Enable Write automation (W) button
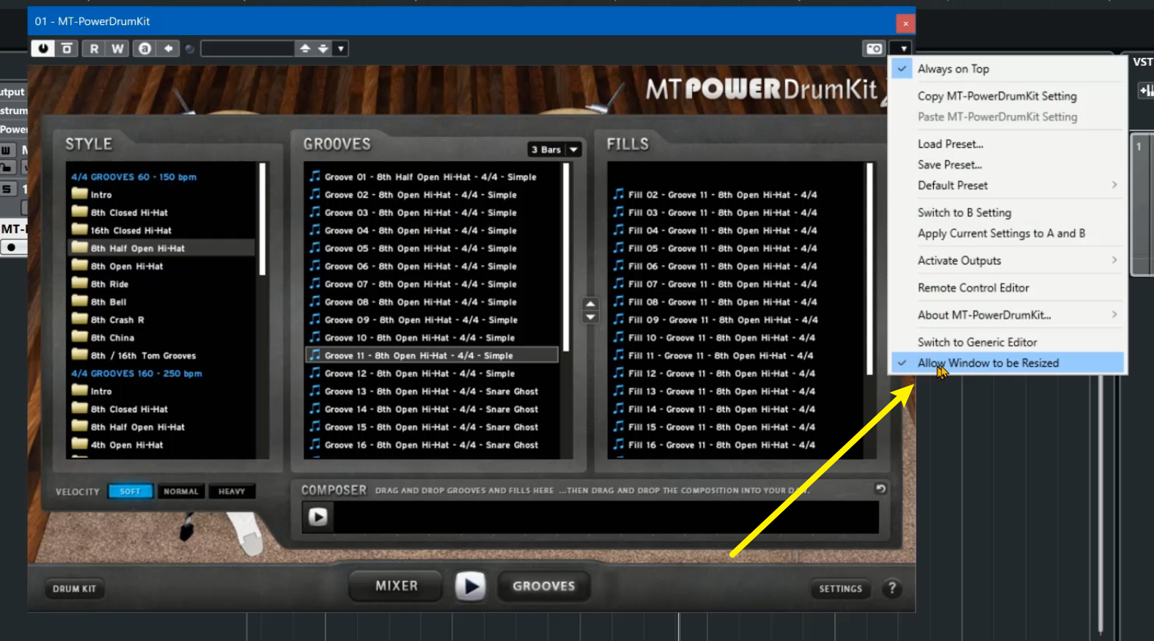Image resolution: width=1154 pixels, height=641 pixels. click(117, 48)
